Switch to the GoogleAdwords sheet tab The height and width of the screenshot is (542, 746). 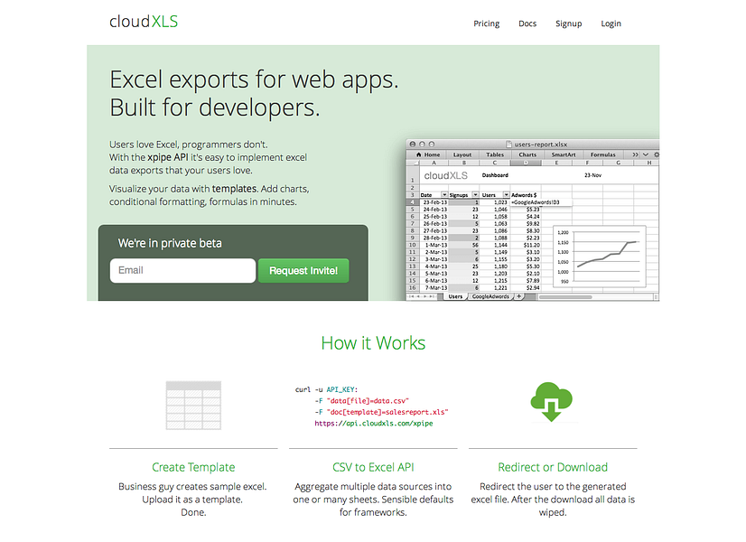[x=489, y=295]
